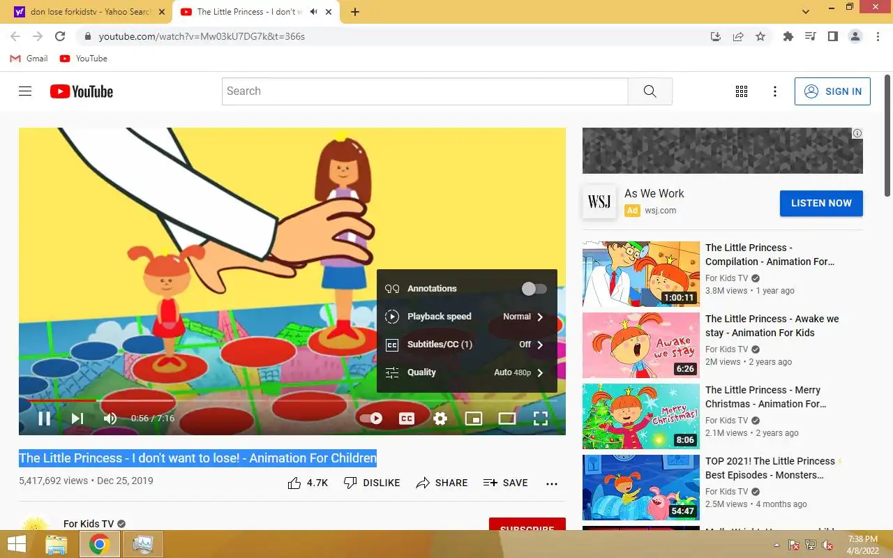Open TOP 2021 Best Episodes thumbnail
Viewport: 893px width, 558px height.
pyautogui.click(x=641, y=488)
